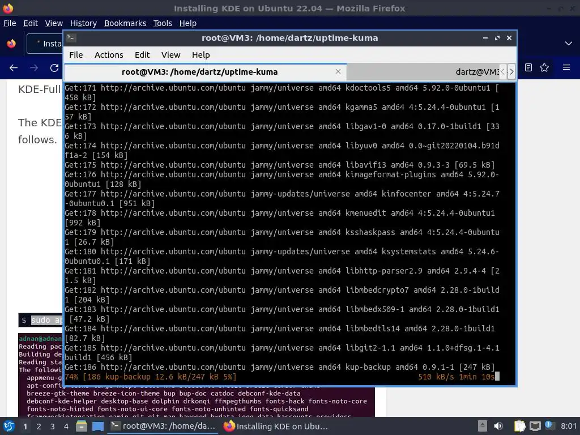580x435 pixels.
Task: Open Firefox Bookmarks menu
Action: (x=125, y=23)
